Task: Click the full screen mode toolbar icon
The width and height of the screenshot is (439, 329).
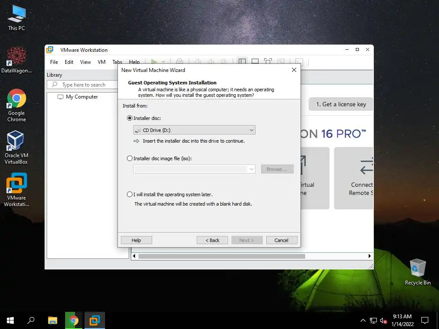Action: click(x=268, y=61)
